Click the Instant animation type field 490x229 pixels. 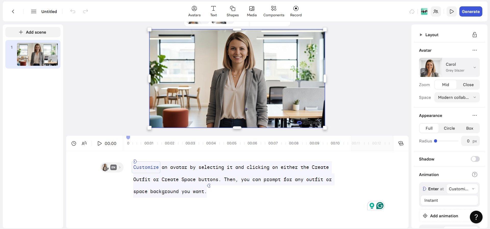(449, 200)
